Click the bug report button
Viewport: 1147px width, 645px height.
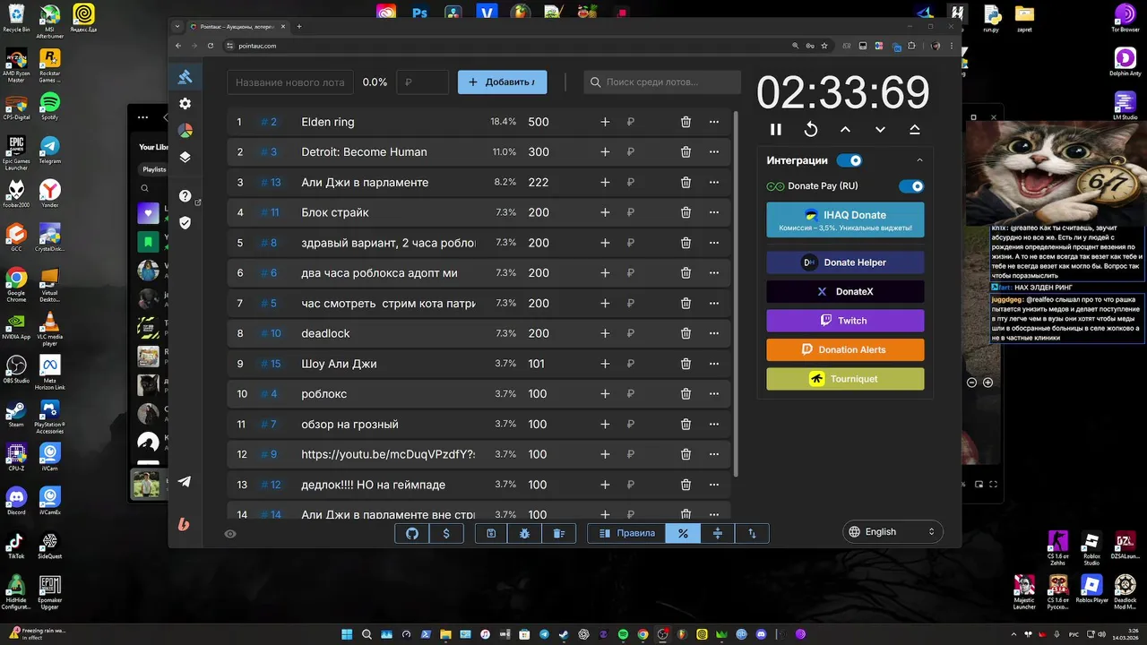(x=525, y=533)
